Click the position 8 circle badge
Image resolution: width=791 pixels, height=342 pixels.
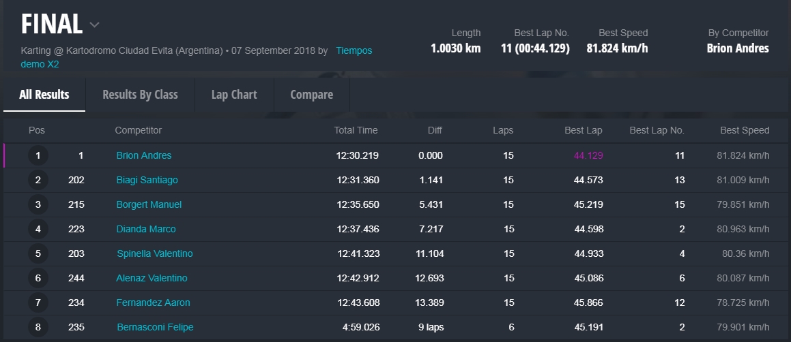[38, 327]
